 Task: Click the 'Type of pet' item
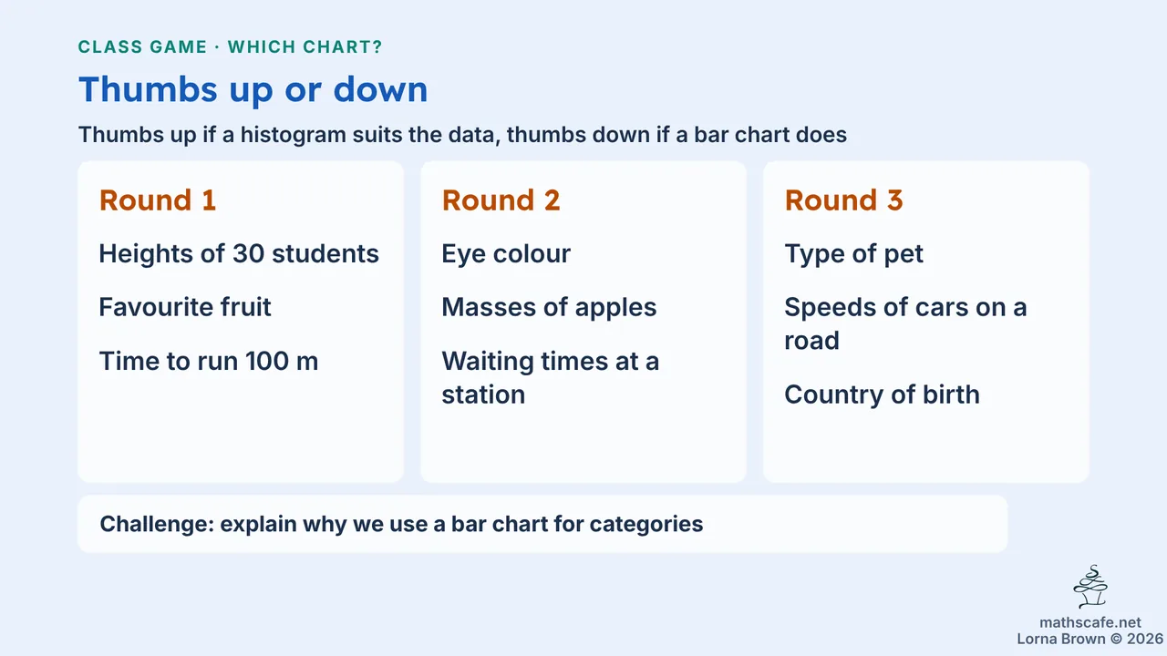pos(854,253)
